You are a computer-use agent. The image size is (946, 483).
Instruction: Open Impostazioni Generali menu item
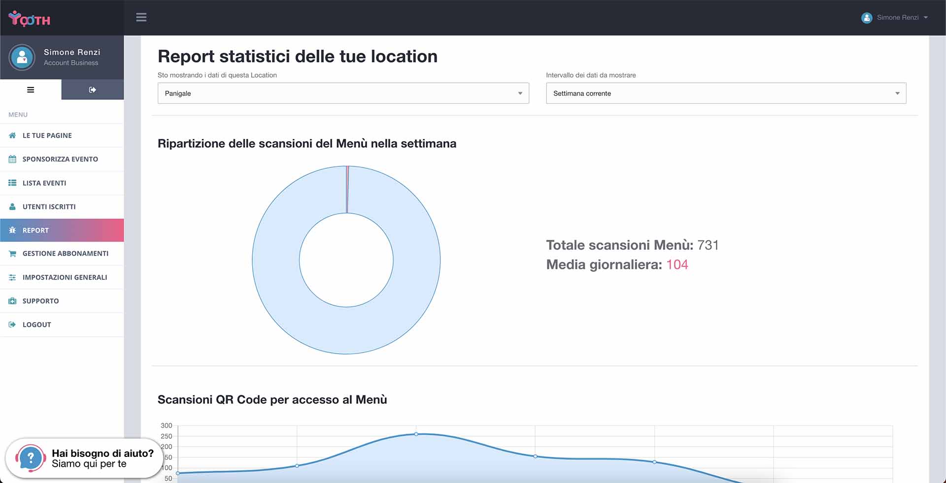[x=62, y=277]
